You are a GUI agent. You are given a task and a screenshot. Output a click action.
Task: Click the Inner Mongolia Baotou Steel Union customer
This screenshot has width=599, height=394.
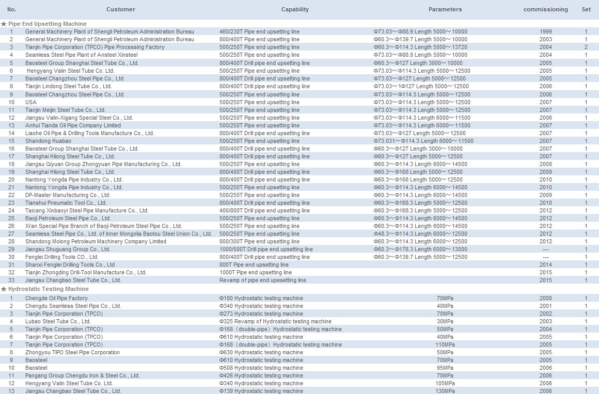118,234
